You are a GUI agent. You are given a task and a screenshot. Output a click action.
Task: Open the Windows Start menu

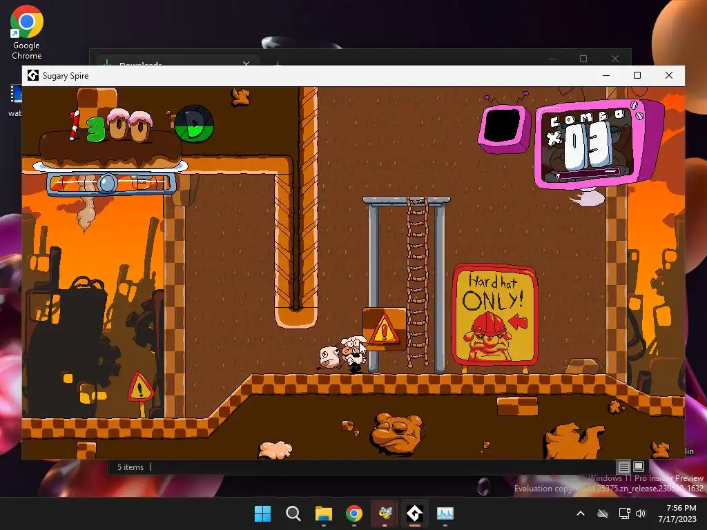click(262, 513)
